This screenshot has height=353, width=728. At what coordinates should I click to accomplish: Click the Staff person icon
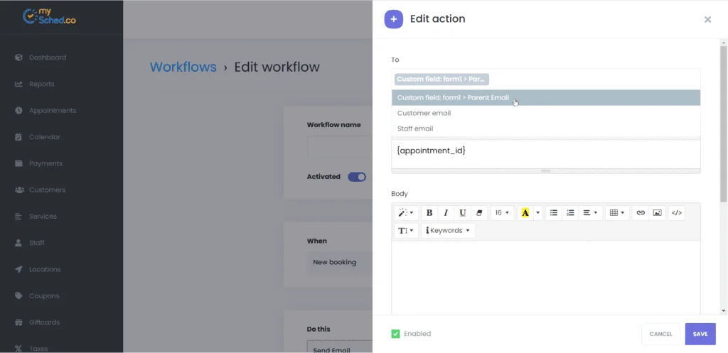pos(18,243)
